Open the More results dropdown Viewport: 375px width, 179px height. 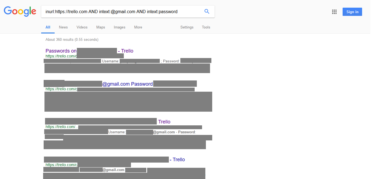click(x=138, y=27)
